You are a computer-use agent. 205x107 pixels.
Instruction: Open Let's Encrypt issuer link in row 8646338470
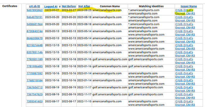click(185, 40)
